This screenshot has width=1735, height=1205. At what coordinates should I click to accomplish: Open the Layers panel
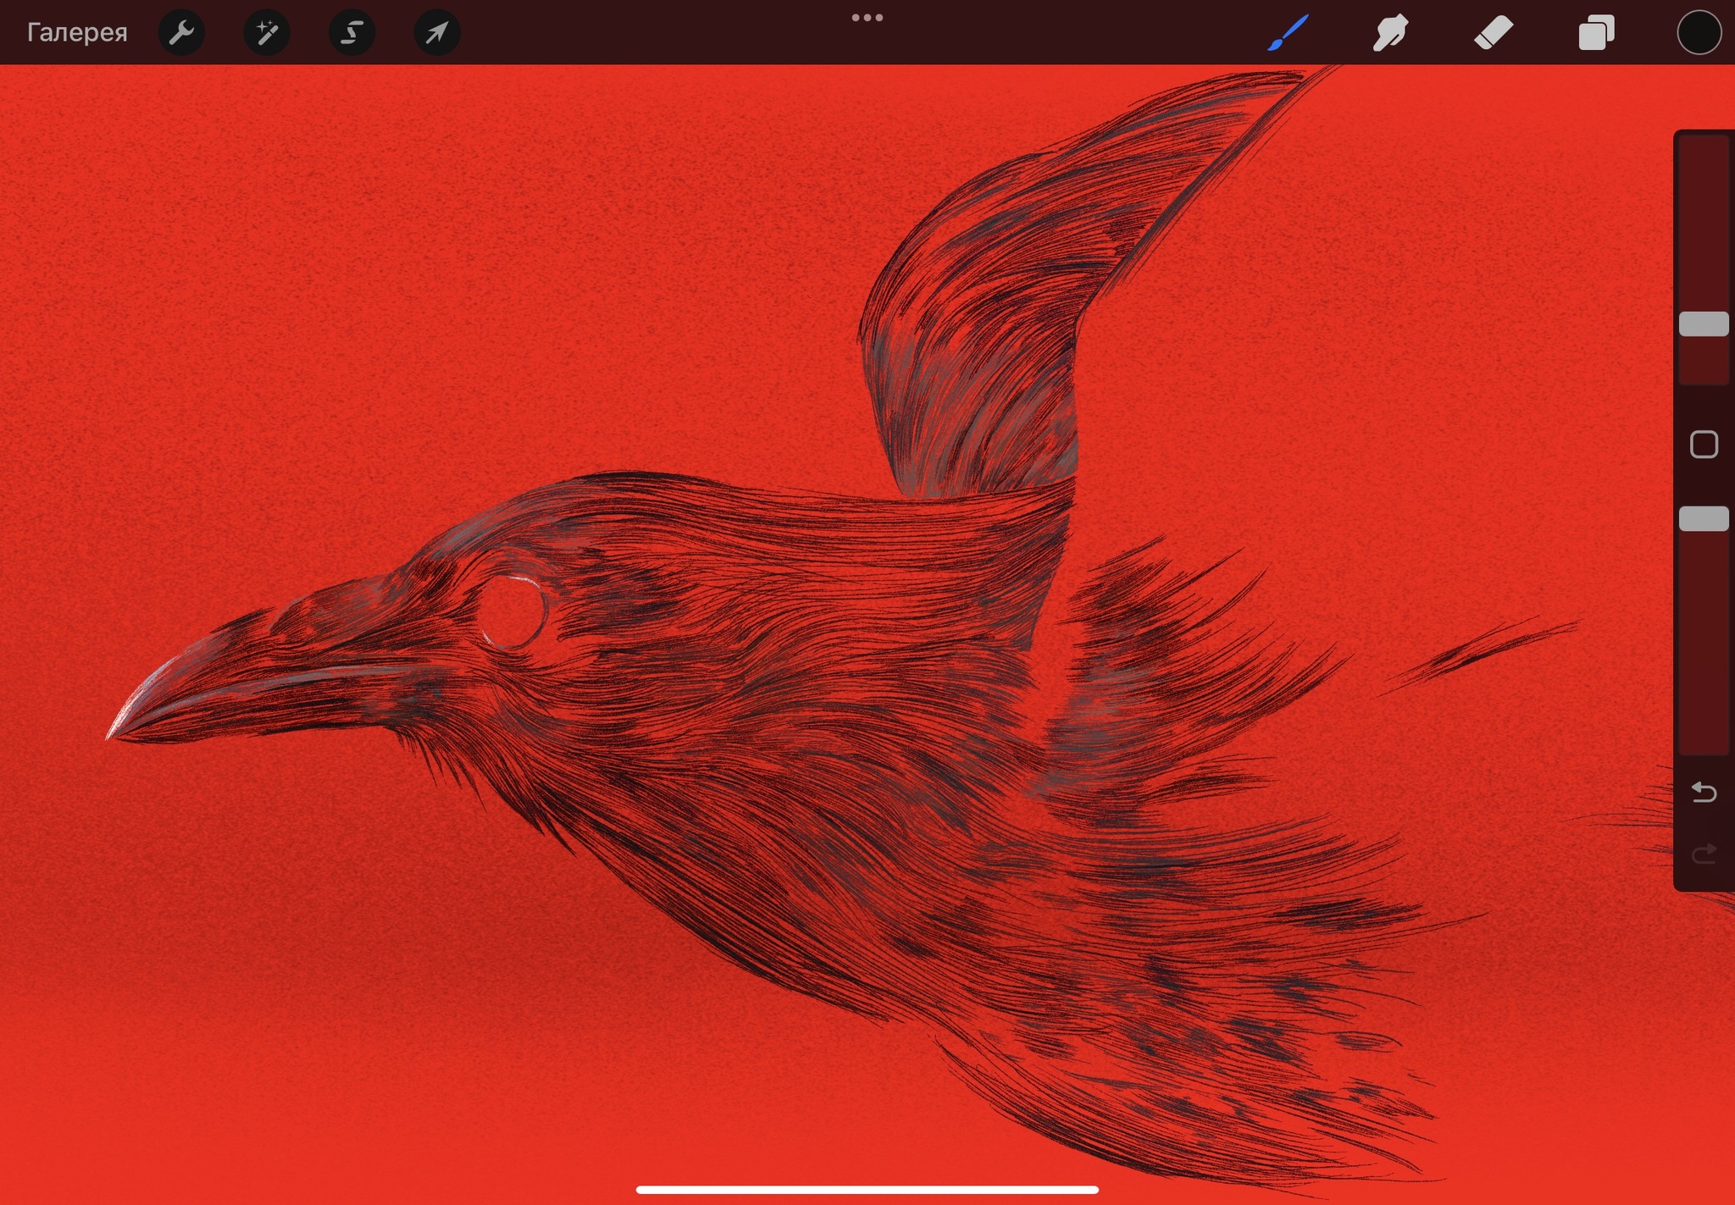pyautogui.click(x=1596, y=33)
